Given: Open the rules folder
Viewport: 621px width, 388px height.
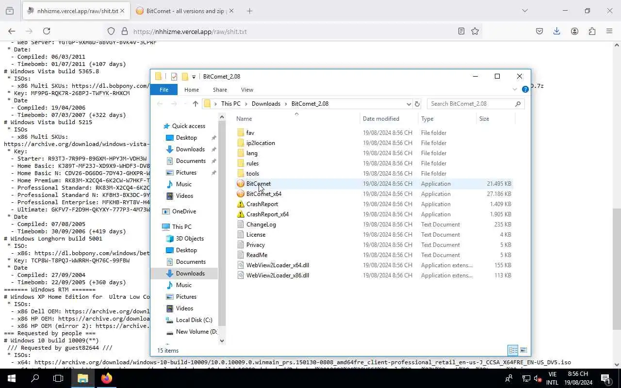Looking at the screenshot, I should tap(252, 163).
